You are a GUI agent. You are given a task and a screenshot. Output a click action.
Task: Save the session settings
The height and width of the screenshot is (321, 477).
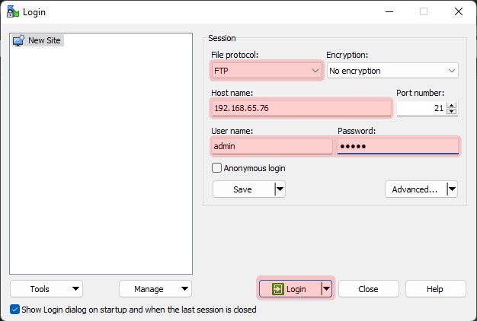(x=242, y=189)
